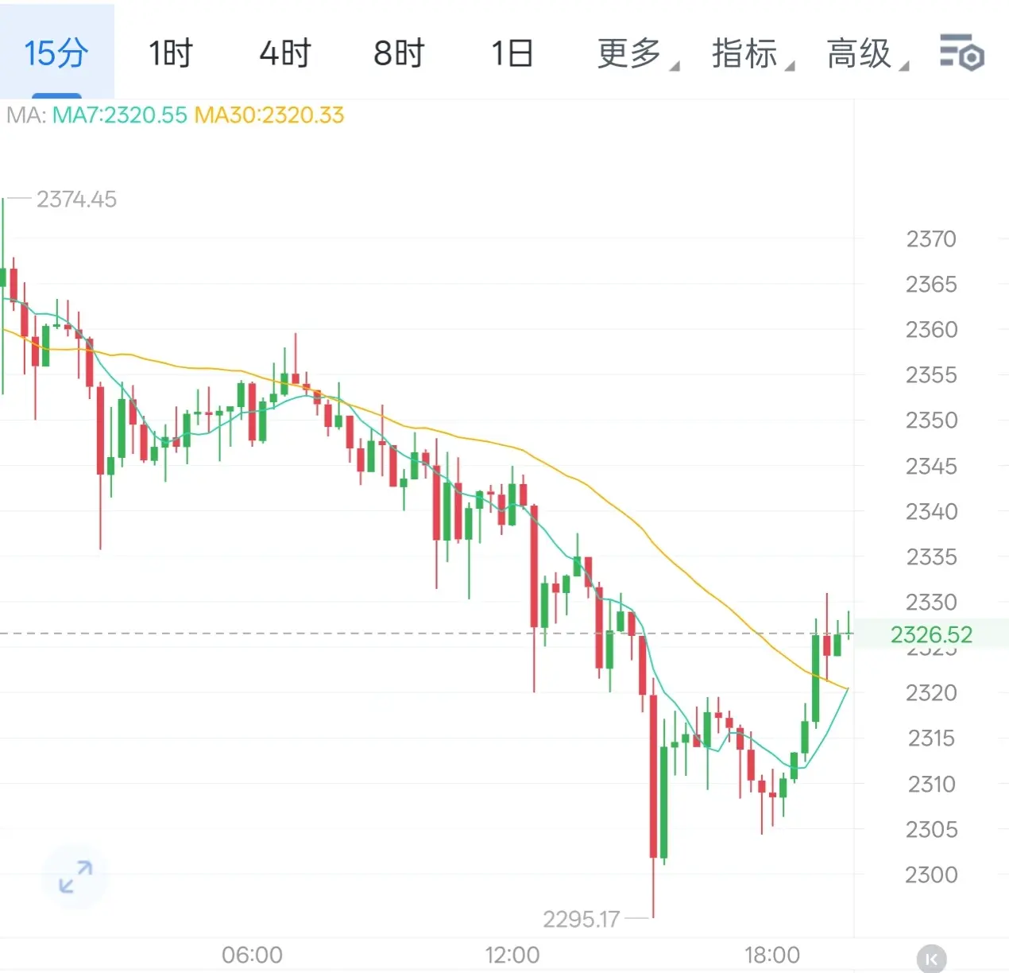Click the MA30:2320.33 indicator label
Image resolution: width=1009 pixels, height=973 pixels.
(x=269, y=115)
